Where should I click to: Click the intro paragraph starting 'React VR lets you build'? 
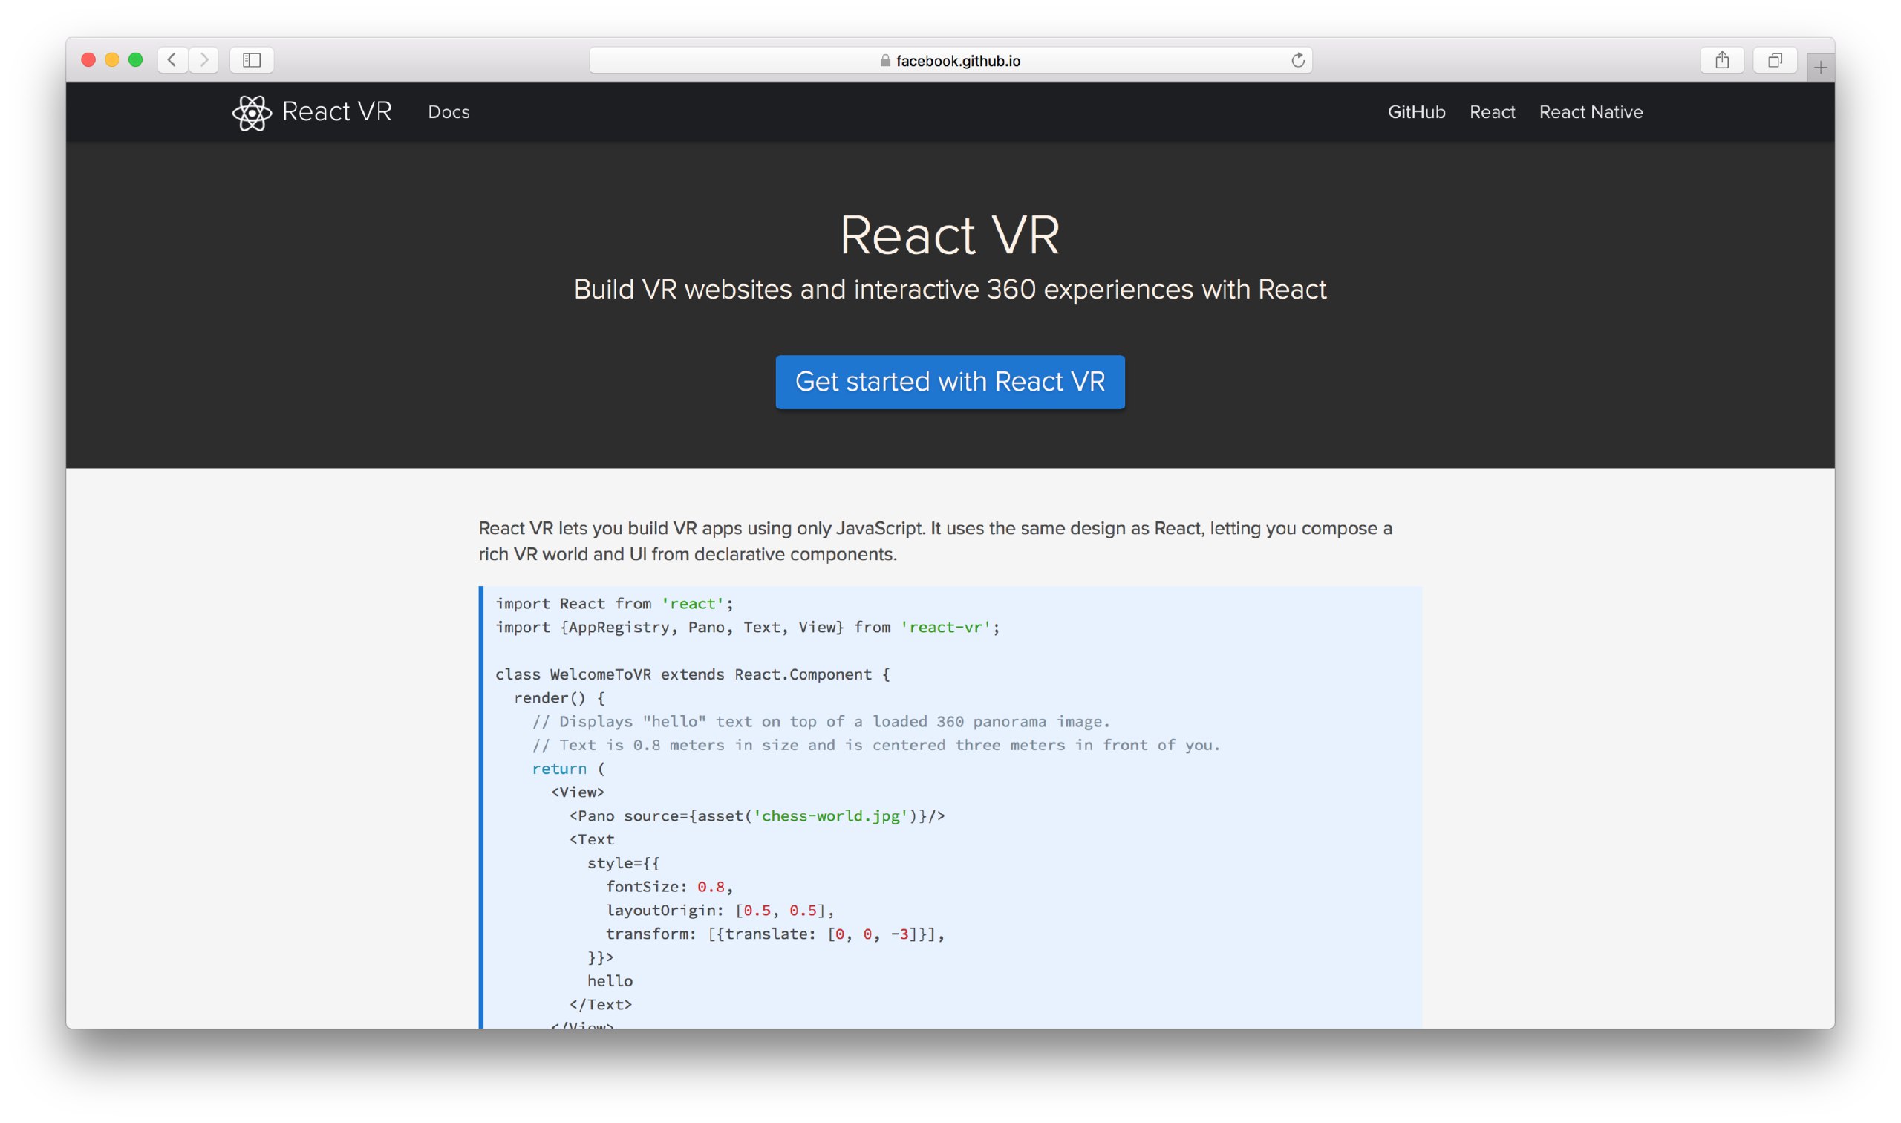click(x=935, y=541)
